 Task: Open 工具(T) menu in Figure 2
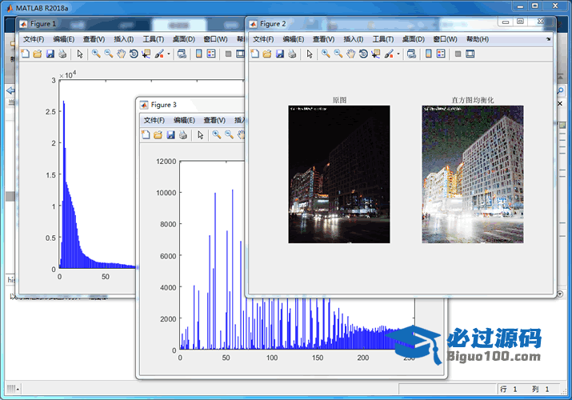click(x=383, y=38)
